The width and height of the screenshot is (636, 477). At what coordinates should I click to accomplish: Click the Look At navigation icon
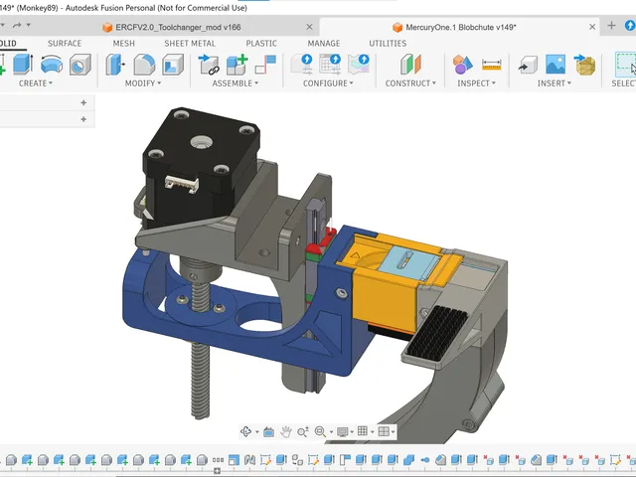point(268,432)
